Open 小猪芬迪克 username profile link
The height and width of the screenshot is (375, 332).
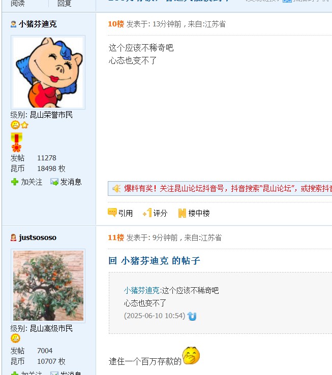click(x=38, y=24)
